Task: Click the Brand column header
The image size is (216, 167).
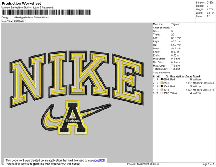Action: click(x=196, y=76)
